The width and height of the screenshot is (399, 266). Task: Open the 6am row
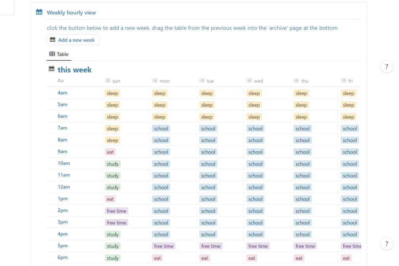pos(62,116)
